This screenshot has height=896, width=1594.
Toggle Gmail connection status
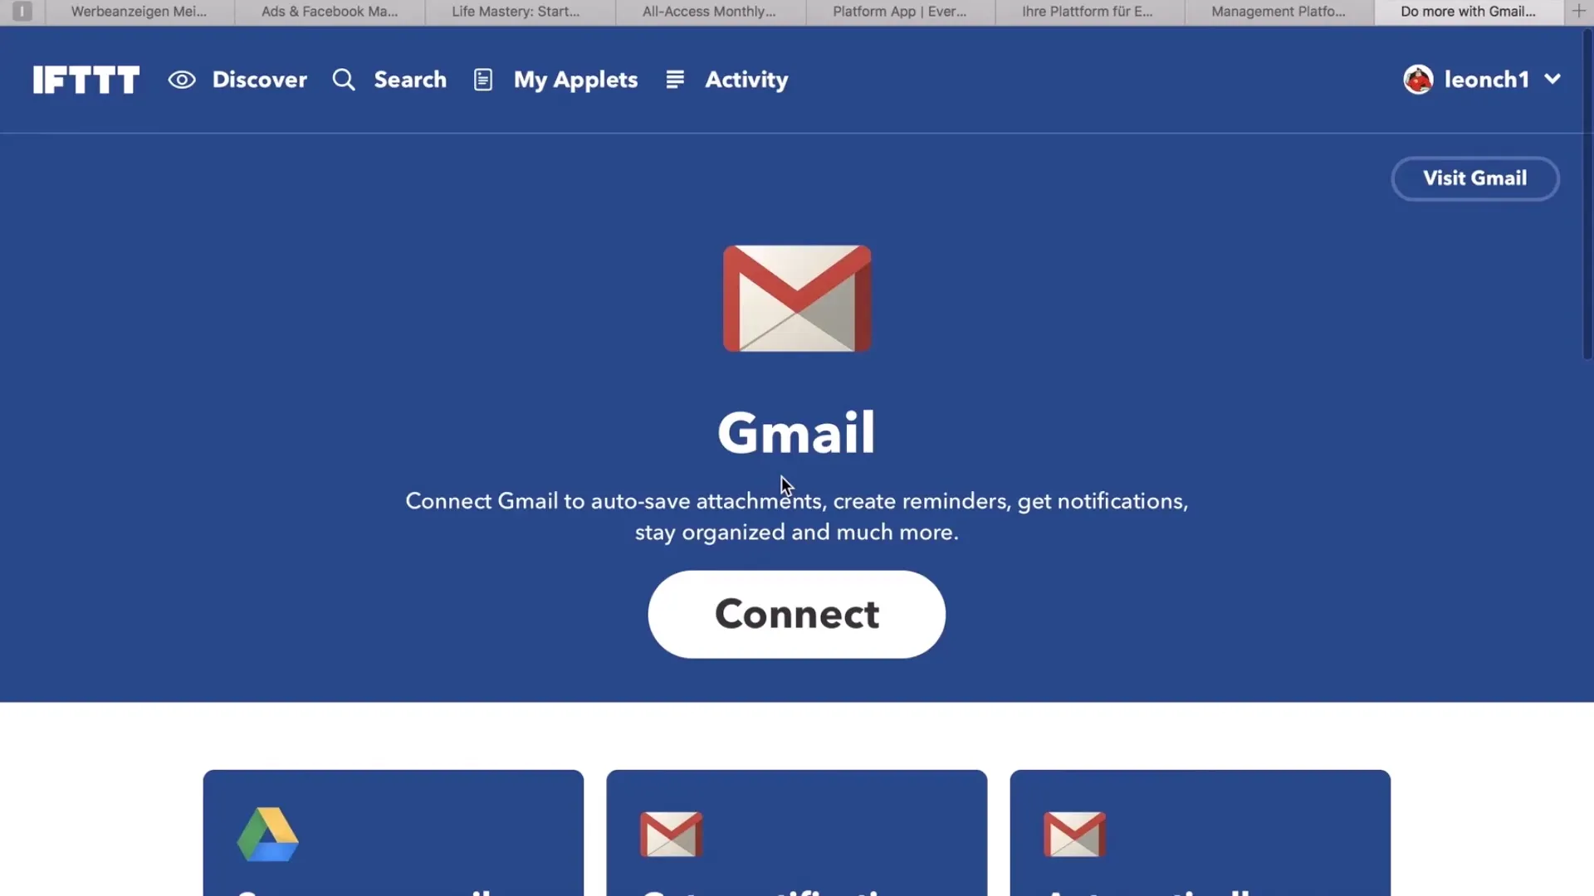click(797, 614)
